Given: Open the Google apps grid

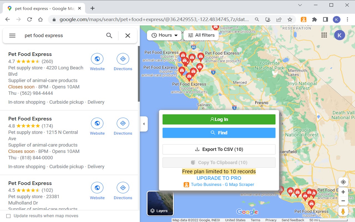Looking at the screenshot, I should 324,35.
